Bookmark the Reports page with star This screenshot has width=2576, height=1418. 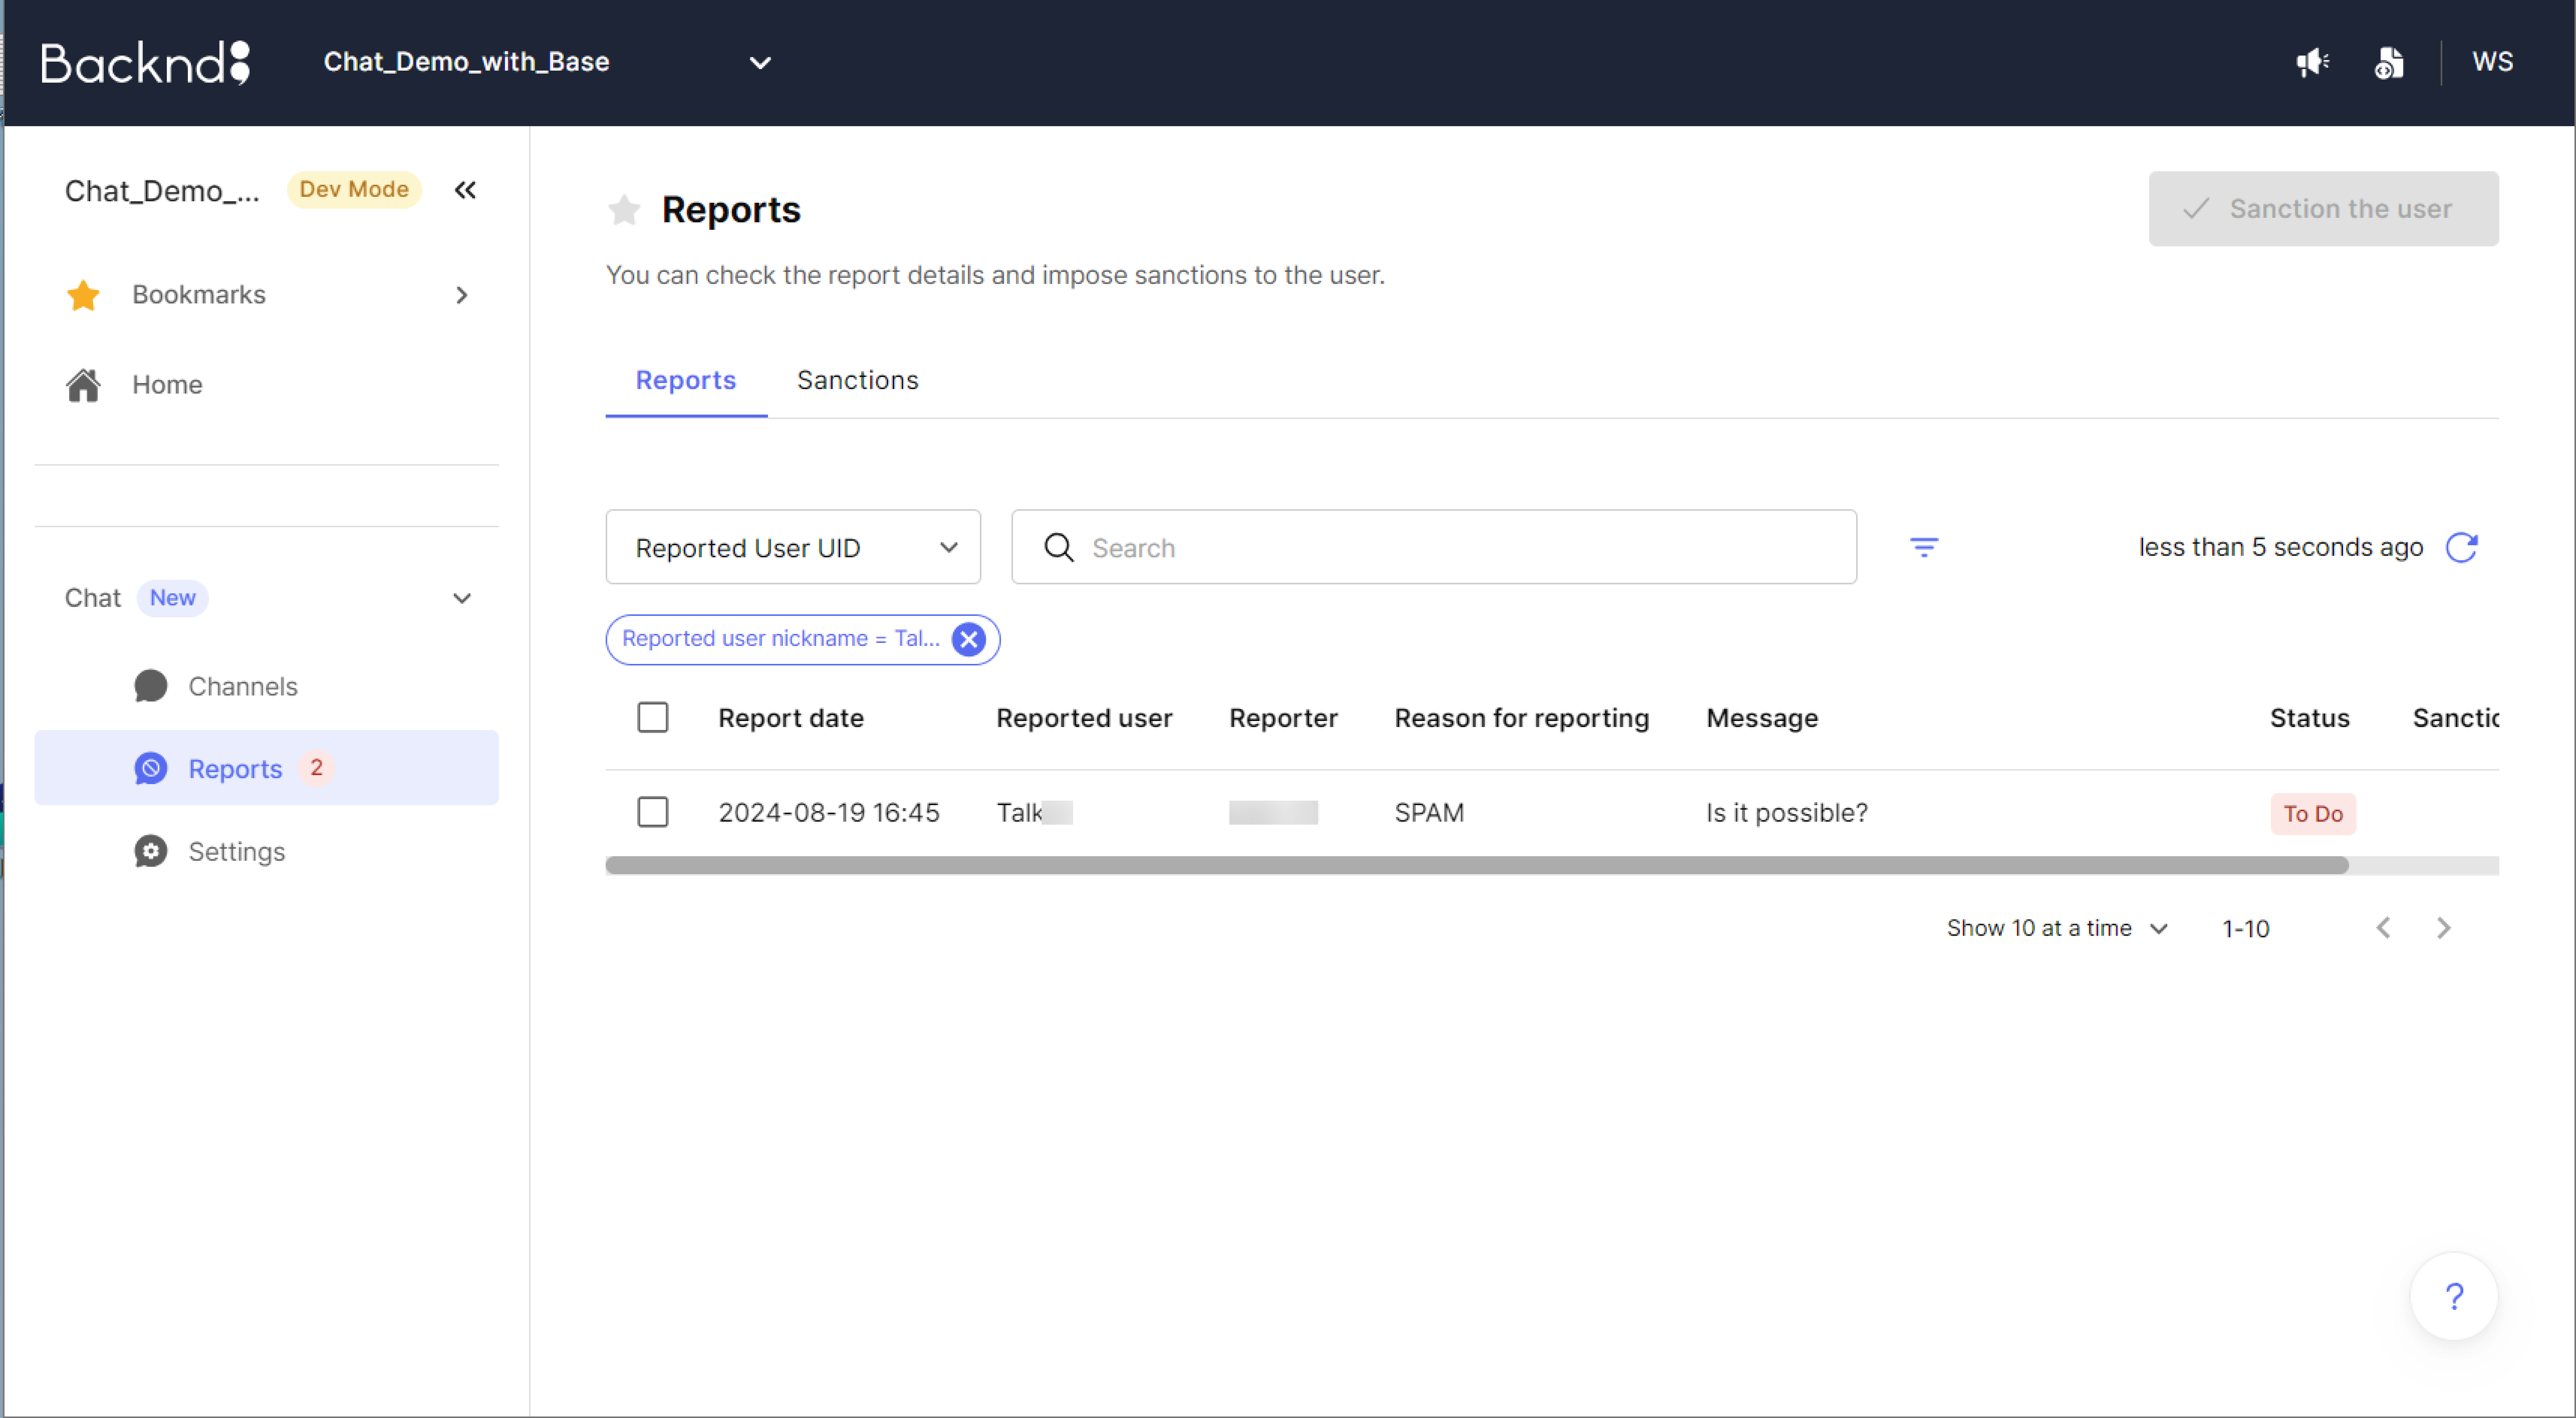tap(624, 210)
